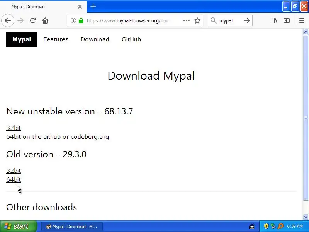Download old version 29.3.0 32bit

pos(14,171)
